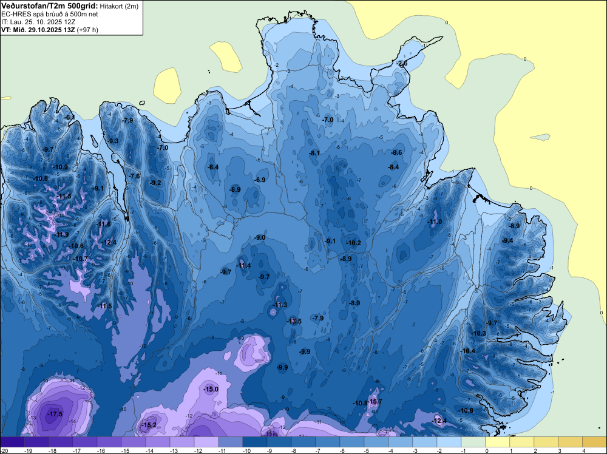Click the legend swatch between -1 and 0
This screenshot has height=454, width=607.
coord(473,442)
